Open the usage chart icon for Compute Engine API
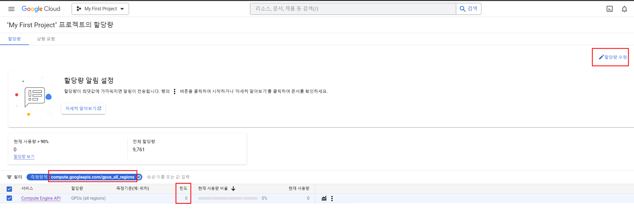The width and height of the screenshot is (634, 210). 324,198
